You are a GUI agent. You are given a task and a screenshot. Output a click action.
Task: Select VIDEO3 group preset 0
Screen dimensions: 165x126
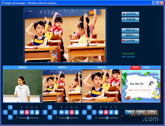click(101, 112)
